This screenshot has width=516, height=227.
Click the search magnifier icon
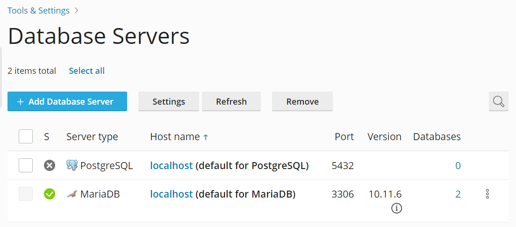pyautogui.click(x=498, y=101)
